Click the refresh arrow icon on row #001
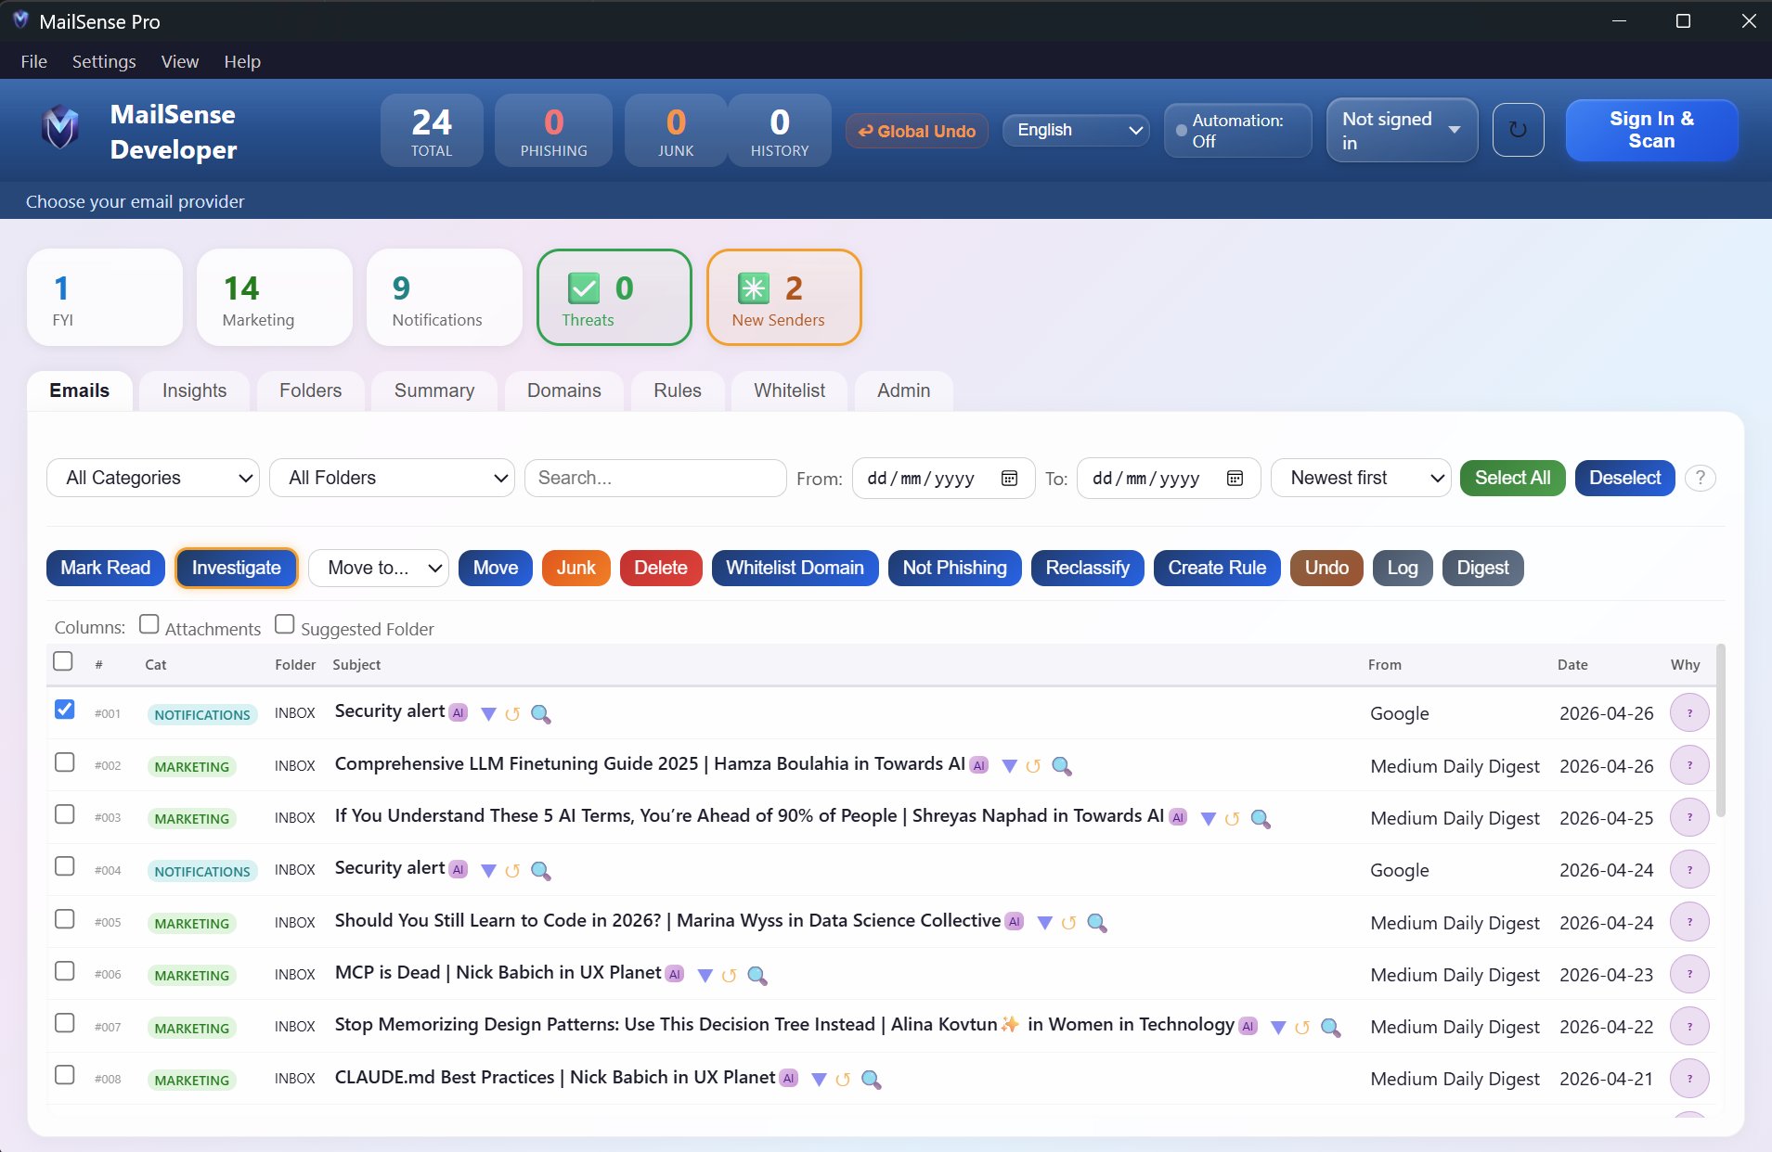This screenshot has height=1152, width=1772. pos(512,714)
